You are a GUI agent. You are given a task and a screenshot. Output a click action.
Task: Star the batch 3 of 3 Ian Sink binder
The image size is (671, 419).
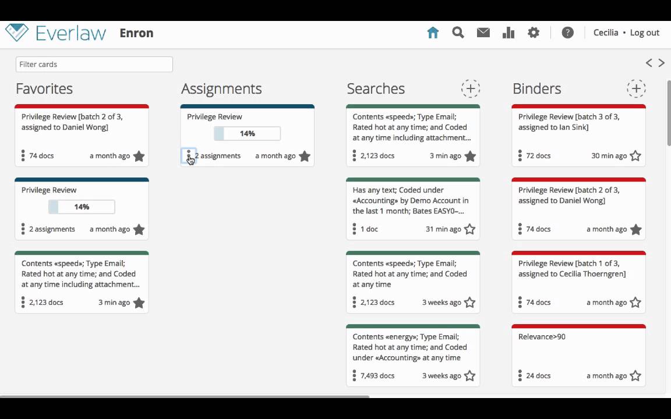point(635,156)
